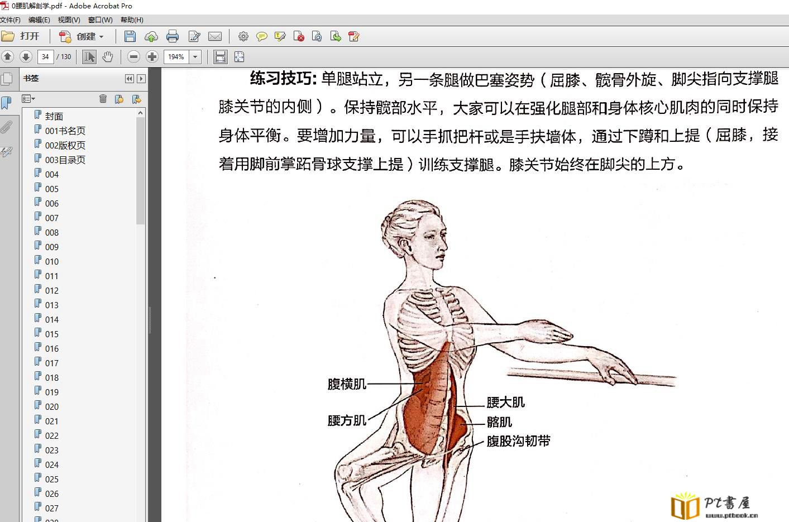Create a new bookmark
The width and height of the screenshot is (789, 522).
119,99
